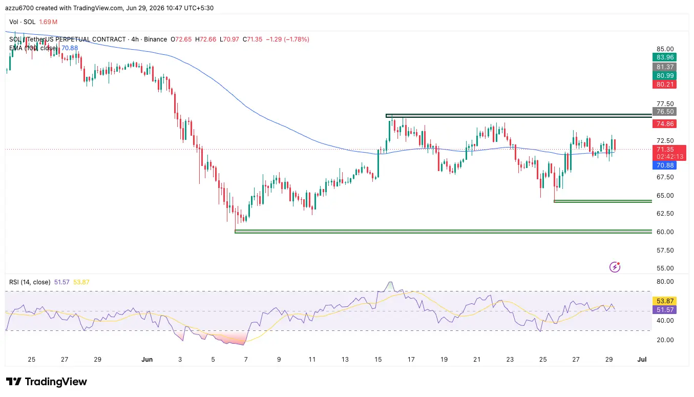Screen dimensions: 694x397
Task: Click the low price L70.97
Action: 228,39
